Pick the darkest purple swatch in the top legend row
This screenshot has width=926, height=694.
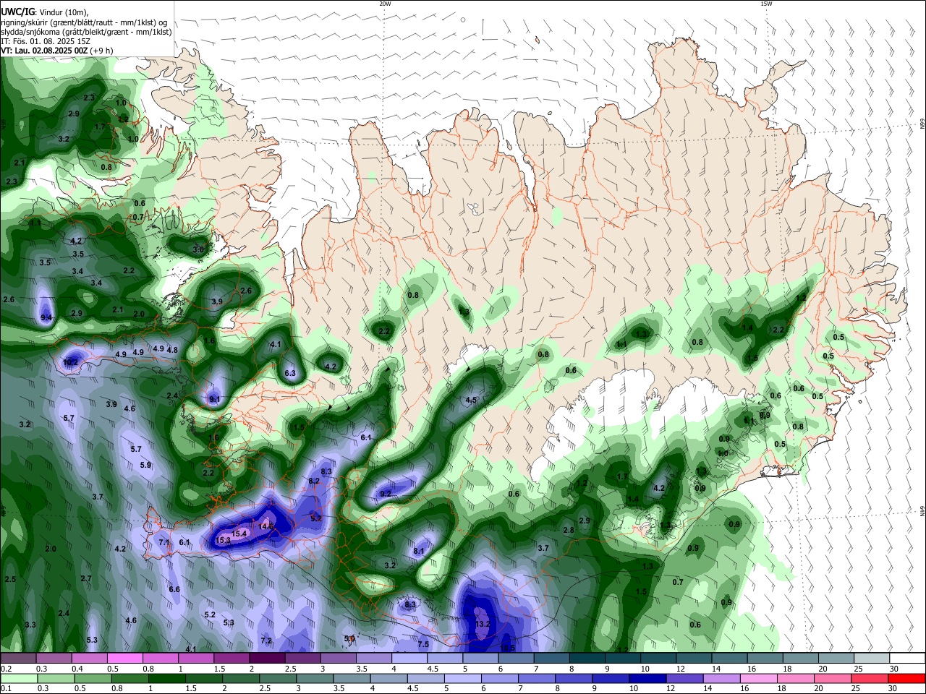point(266,658)
